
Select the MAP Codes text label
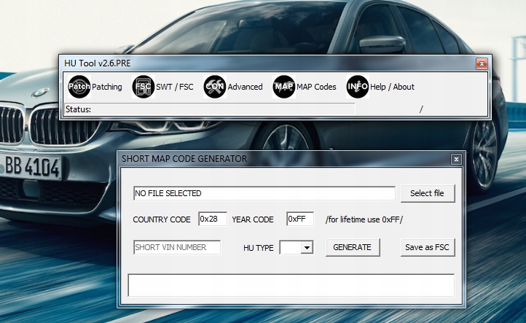click(316, 87)
